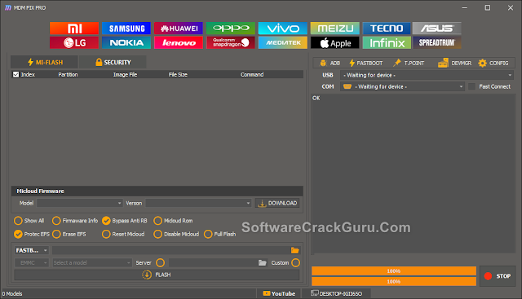Open the Select a model dropdown
This screenshot has height=299, width=522.
tap(92, 263)
